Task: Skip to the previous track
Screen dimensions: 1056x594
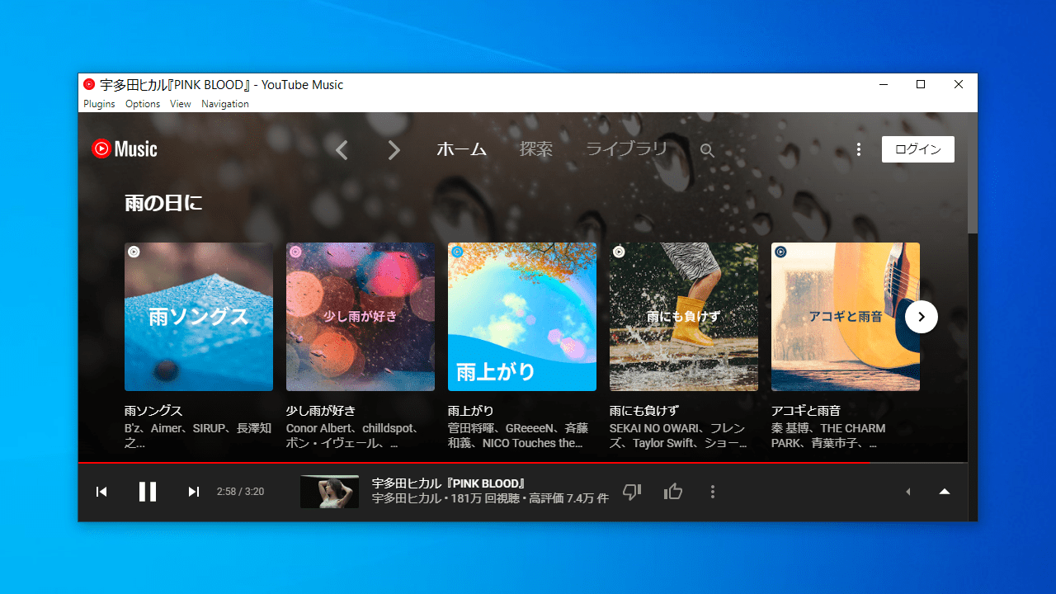Action: point(101,492)
